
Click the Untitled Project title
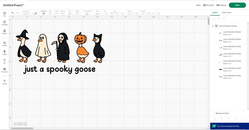click(13, 5)
